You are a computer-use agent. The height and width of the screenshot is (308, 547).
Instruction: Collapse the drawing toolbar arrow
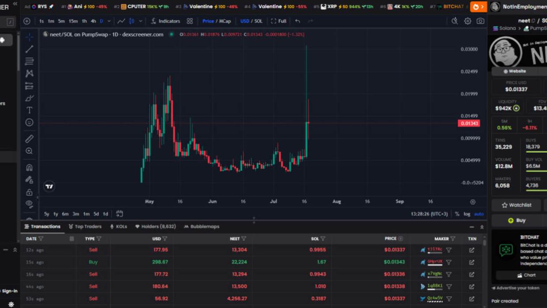[x=37, y=197]
